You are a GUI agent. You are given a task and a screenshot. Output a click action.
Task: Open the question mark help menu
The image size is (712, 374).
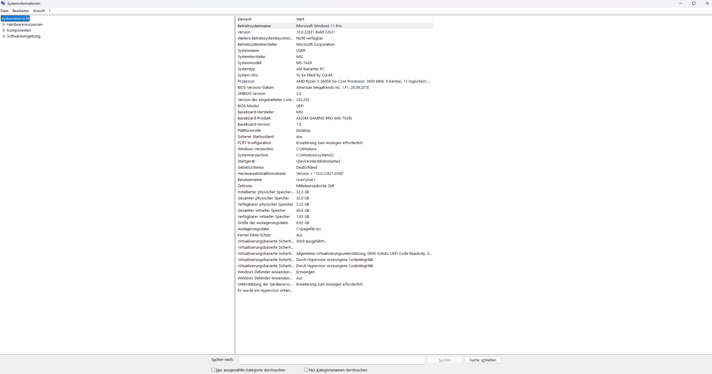coord(50,11)
